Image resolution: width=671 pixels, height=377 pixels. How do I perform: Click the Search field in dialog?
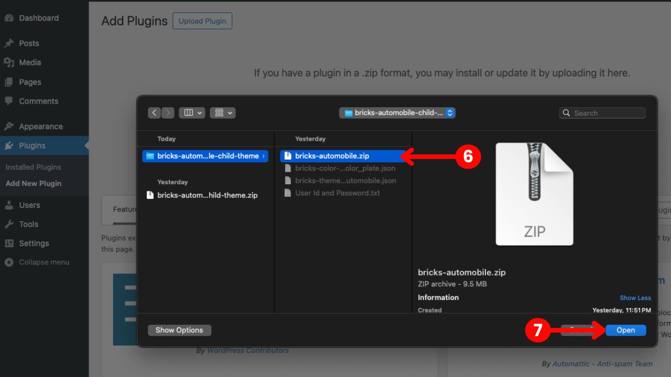602,113
